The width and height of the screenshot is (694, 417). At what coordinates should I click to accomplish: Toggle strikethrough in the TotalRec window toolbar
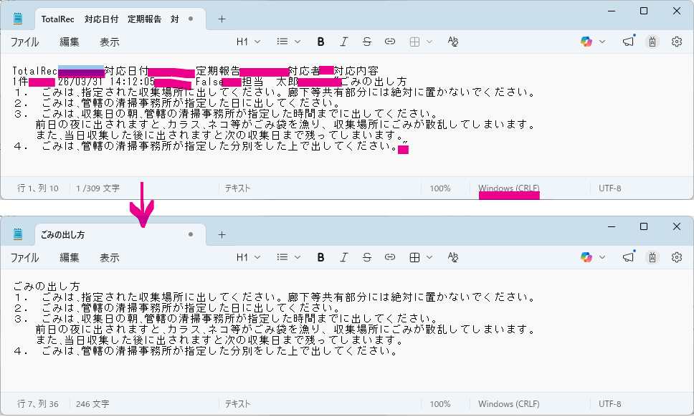click(x=367, y=42)
